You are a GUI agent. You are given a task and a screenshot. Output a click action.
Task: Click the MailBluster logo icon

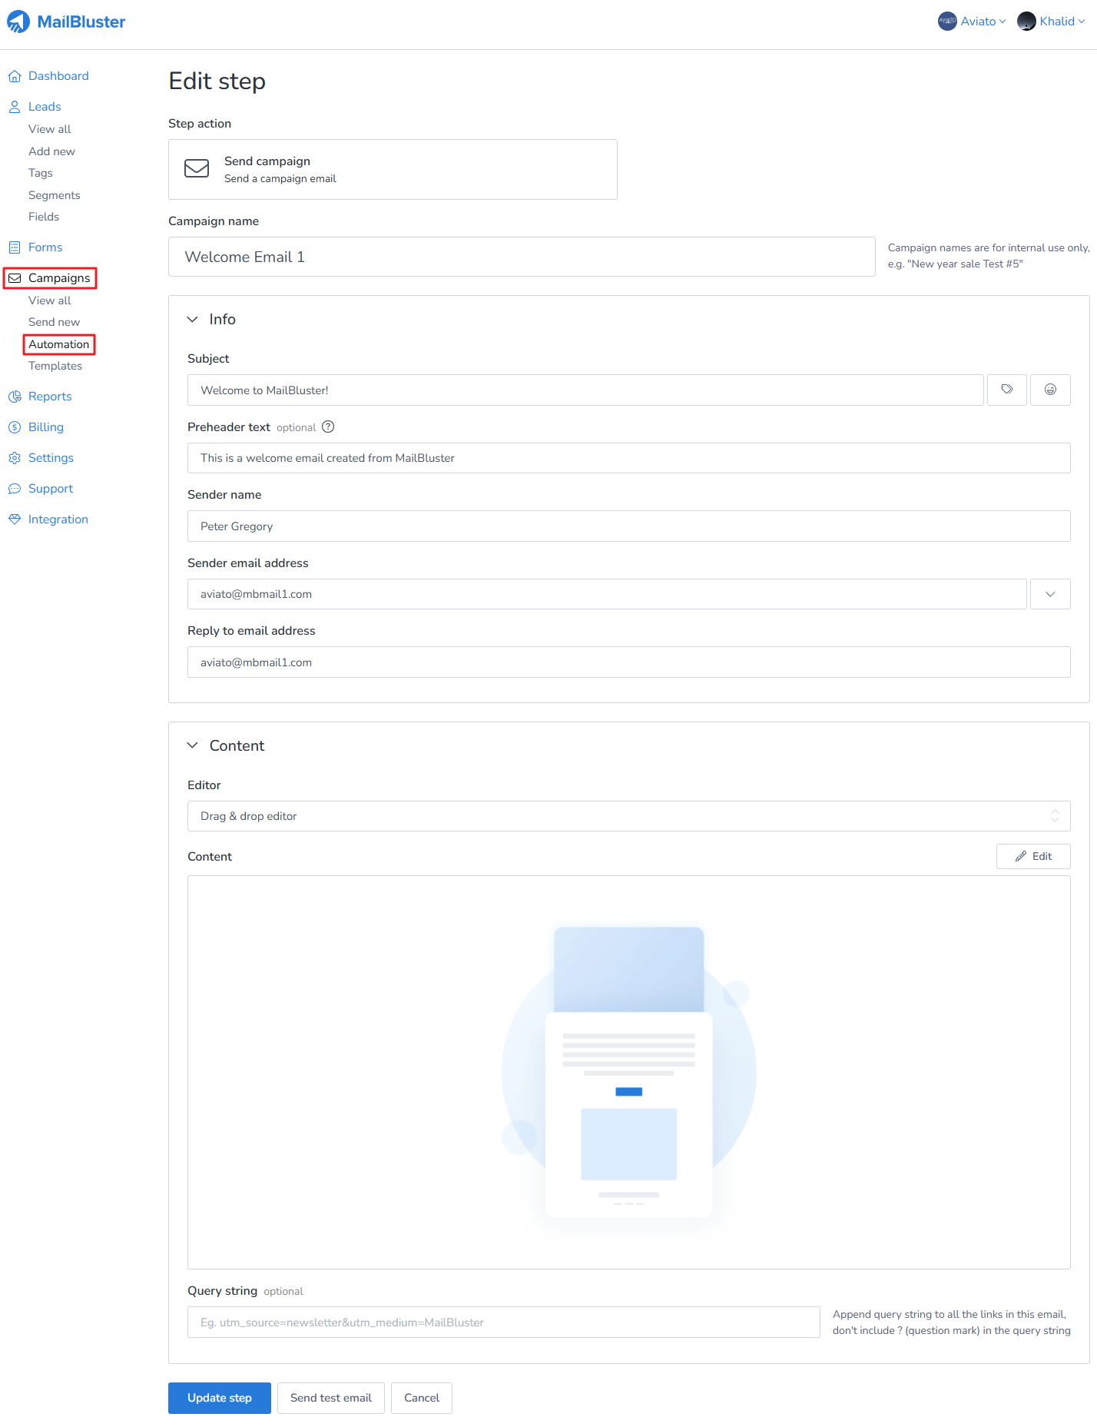tap(18, 22)
